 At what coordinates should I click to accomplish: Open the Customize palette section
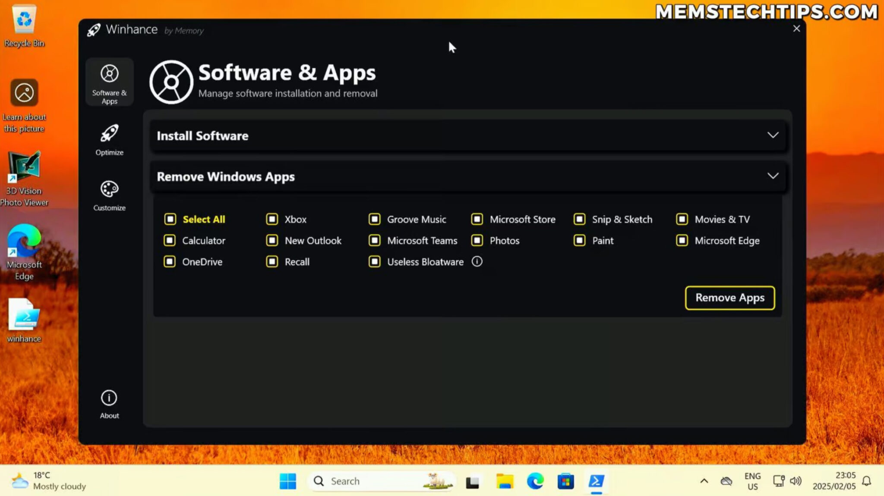point(109,189)
